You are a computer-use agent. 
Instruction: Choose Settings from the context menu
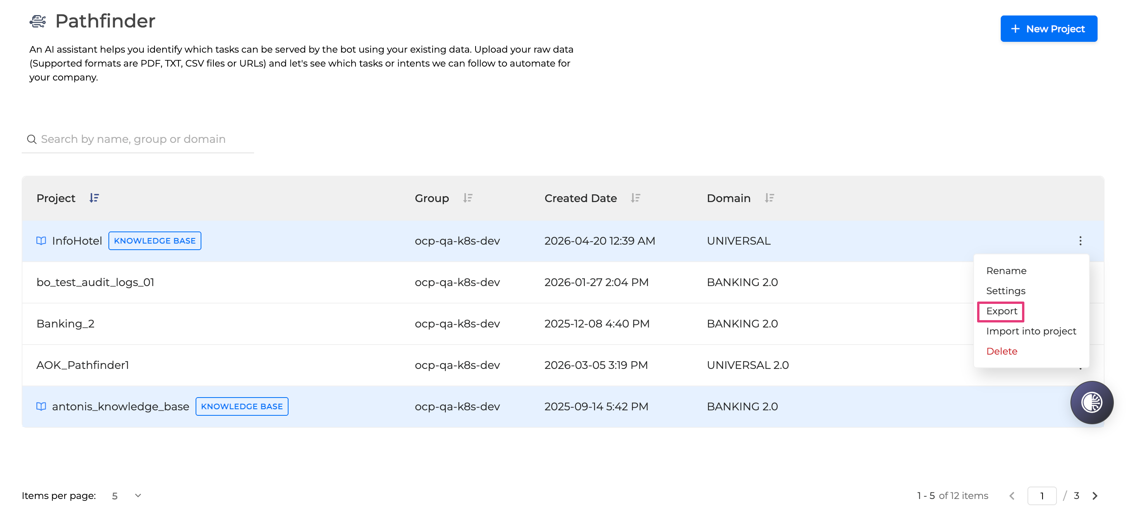[x=1005, y=291]
